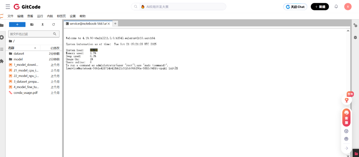Click the 新建 button

(320, 7)
